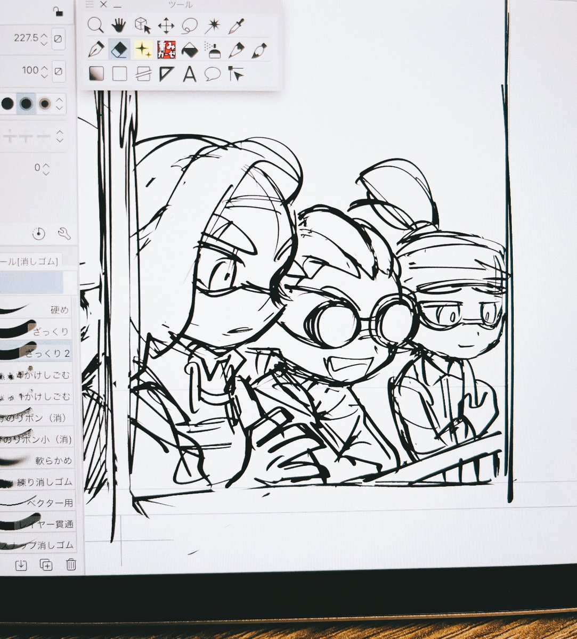Select the Frame border tool
The height and width of the screenshot is (639, 577).
point(143,73)
